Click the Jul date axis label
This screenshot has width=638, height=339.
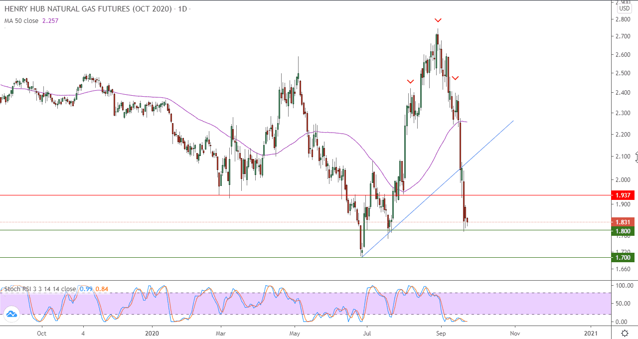coord(366,333)
